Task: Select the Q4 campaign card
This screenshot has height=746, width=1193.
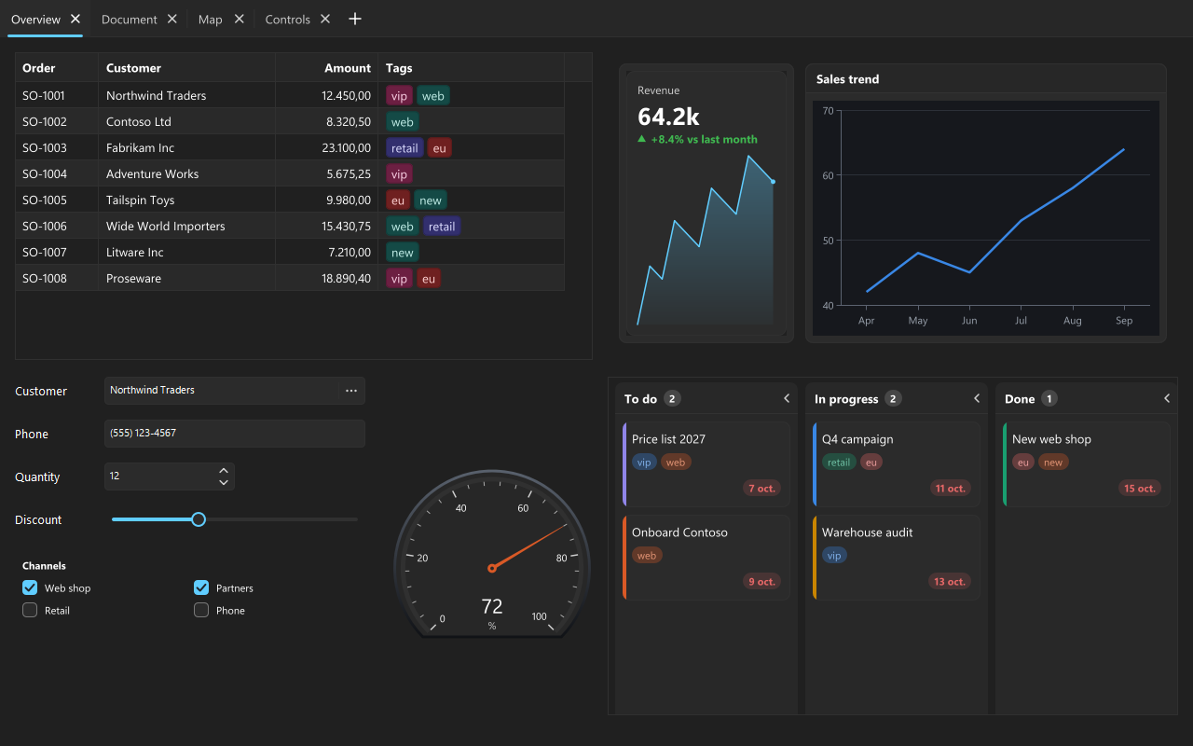Action: coord(897,463)
